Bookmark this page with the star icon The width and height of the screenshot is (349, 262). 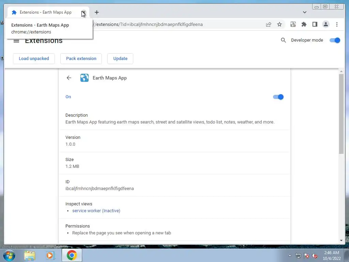[279, 25]
